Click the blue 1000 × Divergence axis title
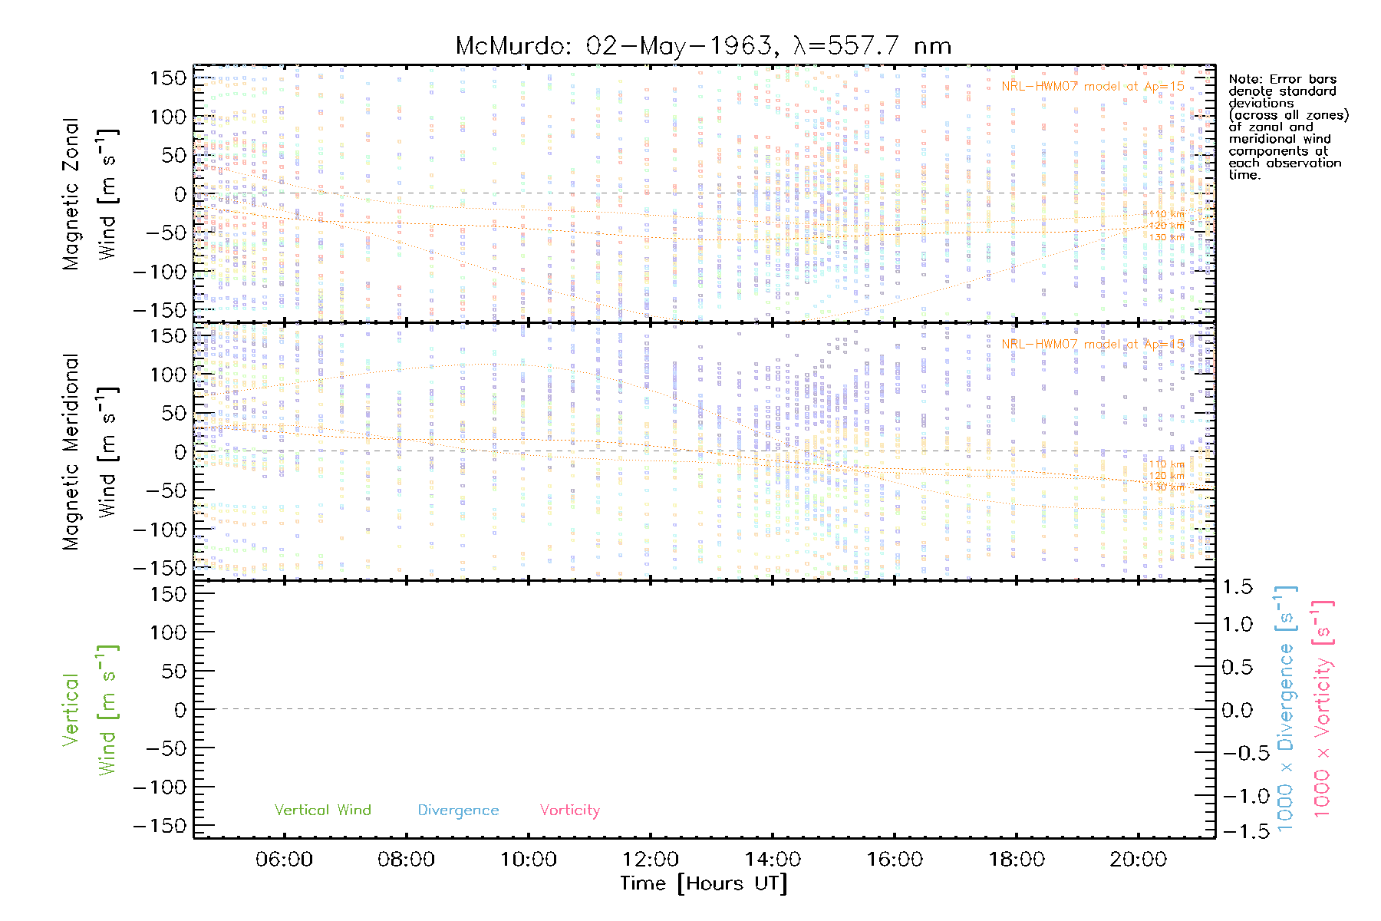This screenshot has width=1381, height=921. coord(1286,710)
